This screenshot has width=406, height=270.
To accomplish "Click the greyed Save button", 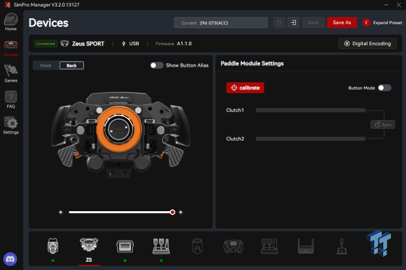I will click(313, 23).
